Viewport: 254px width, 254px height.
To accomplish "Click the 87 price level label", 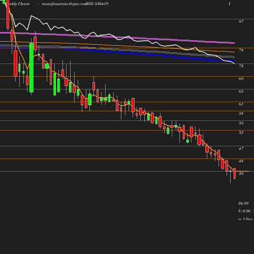I will [x=241, y=21].
